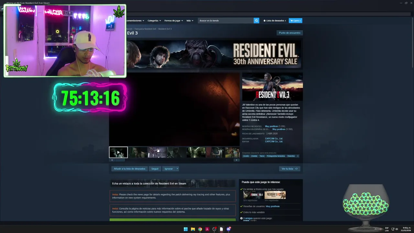414x233 pixels.
Task: Open Spanish reviews Muy positivas link
Action: (x=279, y=129)
